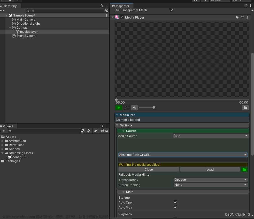Toggle the Auto Play checkbox
Screen dimensions: 254x219
175,207
